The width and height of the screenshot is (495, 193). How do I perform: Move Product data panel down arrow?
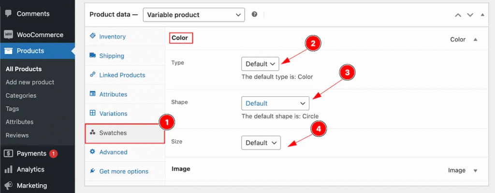pos(470,15)
